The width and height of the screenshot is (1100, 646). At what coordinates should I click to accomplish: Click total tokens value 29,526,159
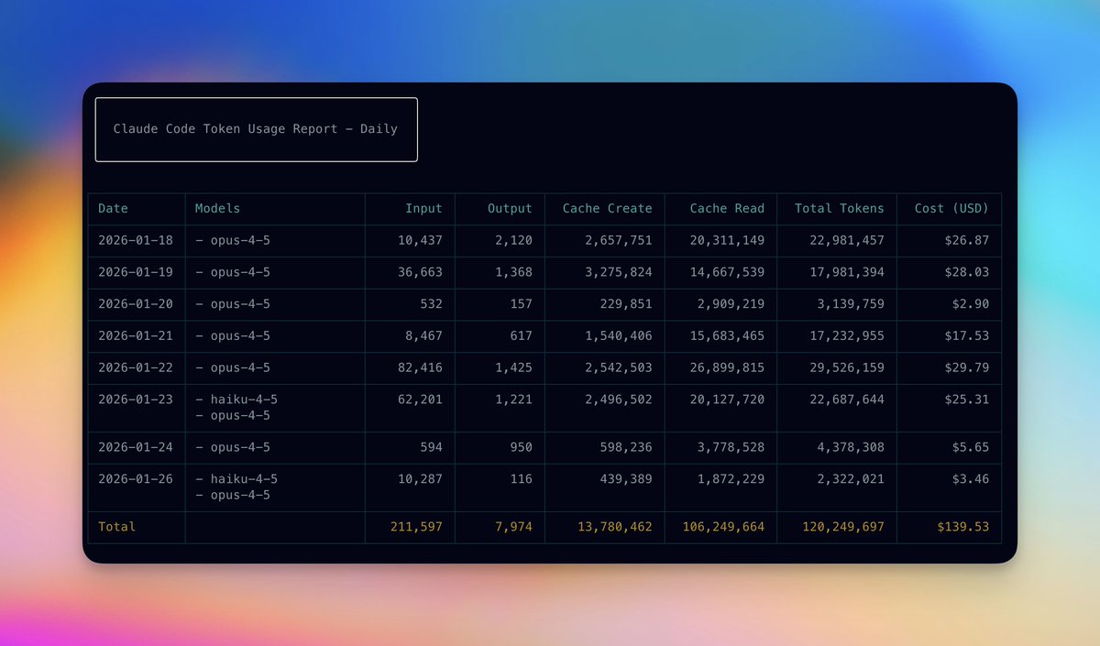(847, 368)
